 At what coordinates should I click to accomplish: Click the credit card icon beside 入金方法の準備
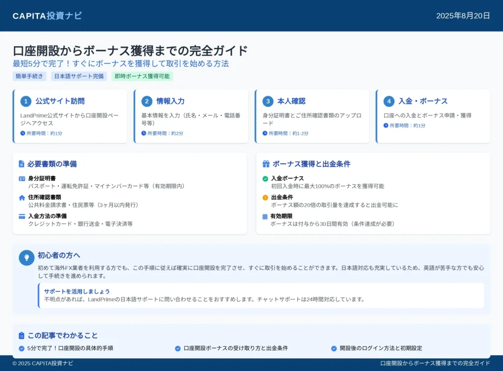tap(22, 217)
